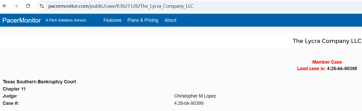Reload the current page
This screenshot has width=362, height=111.
(x=28, y=6)
